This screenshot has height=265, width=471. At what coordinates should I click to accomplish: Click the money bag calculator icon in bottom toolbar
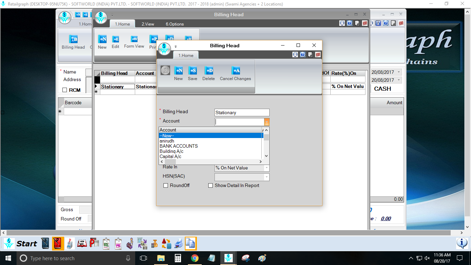(154, 243)
